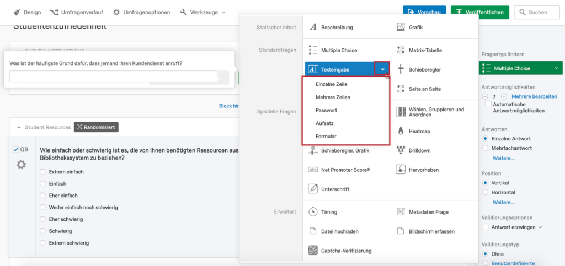Tick the Antwort erzwingen checkbox
Screen dimensions: 565x266
pyautogui.click(x=486, y=227)
